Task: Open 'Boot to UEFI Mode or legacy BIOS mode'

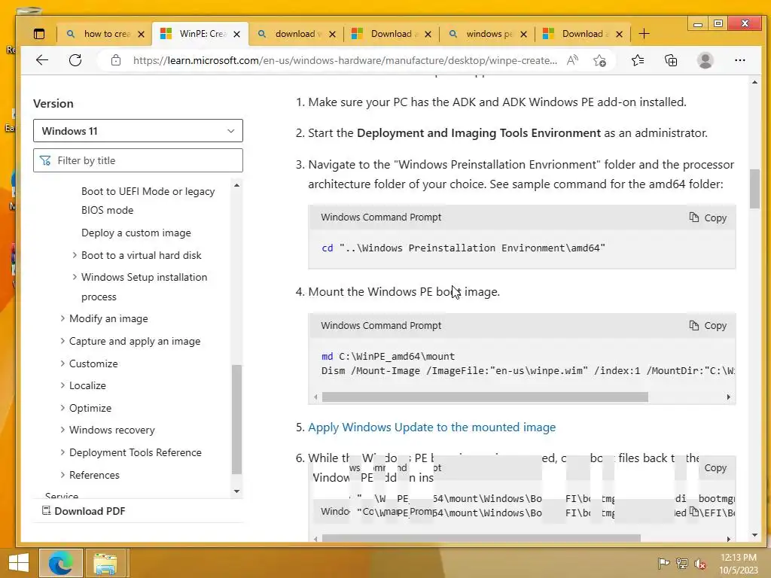Action: tap(148, 200)
